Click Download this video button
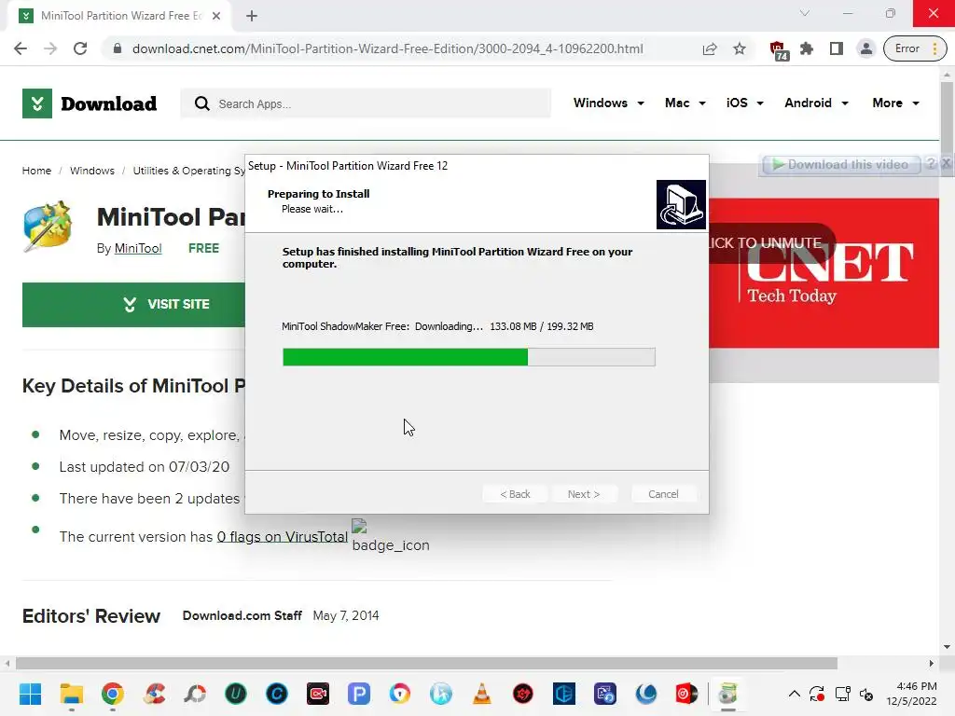The image size is (955, 716). point(841,164)
